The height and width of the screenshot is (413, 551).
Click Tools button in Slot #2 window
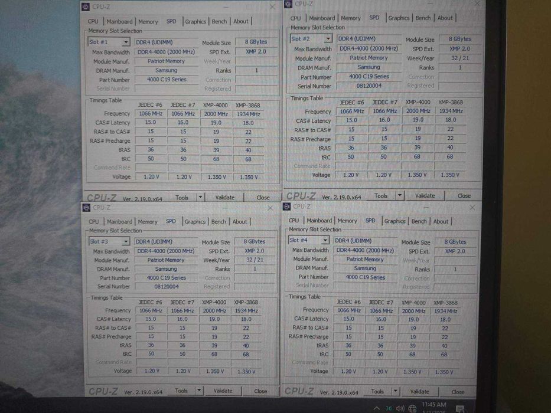[381, 196]
